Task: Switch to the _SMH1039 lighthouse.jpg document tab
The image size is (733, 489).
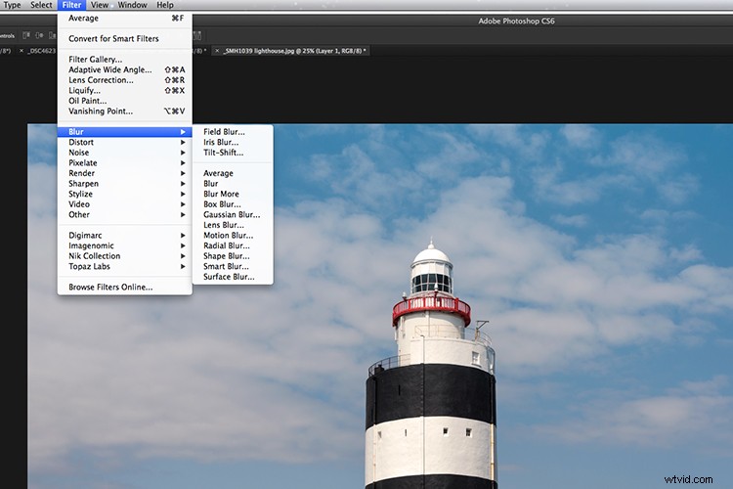Action: pyautogui.click(x=294, y=51)
